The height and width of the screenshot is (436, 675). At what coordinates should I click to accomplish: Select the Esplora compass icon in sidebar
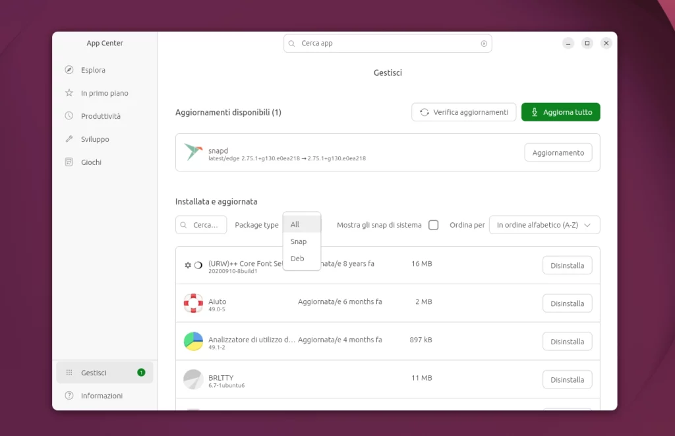point(68,69)
